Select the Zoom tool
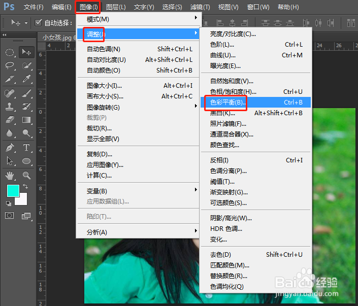358x306 pixels. 26,176
